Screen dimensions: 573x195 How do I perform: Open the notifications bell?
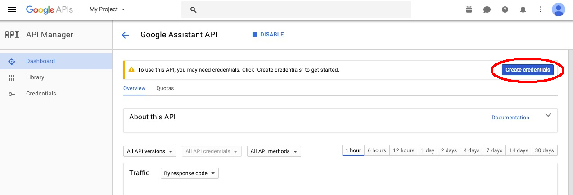(x=523, y=9)
